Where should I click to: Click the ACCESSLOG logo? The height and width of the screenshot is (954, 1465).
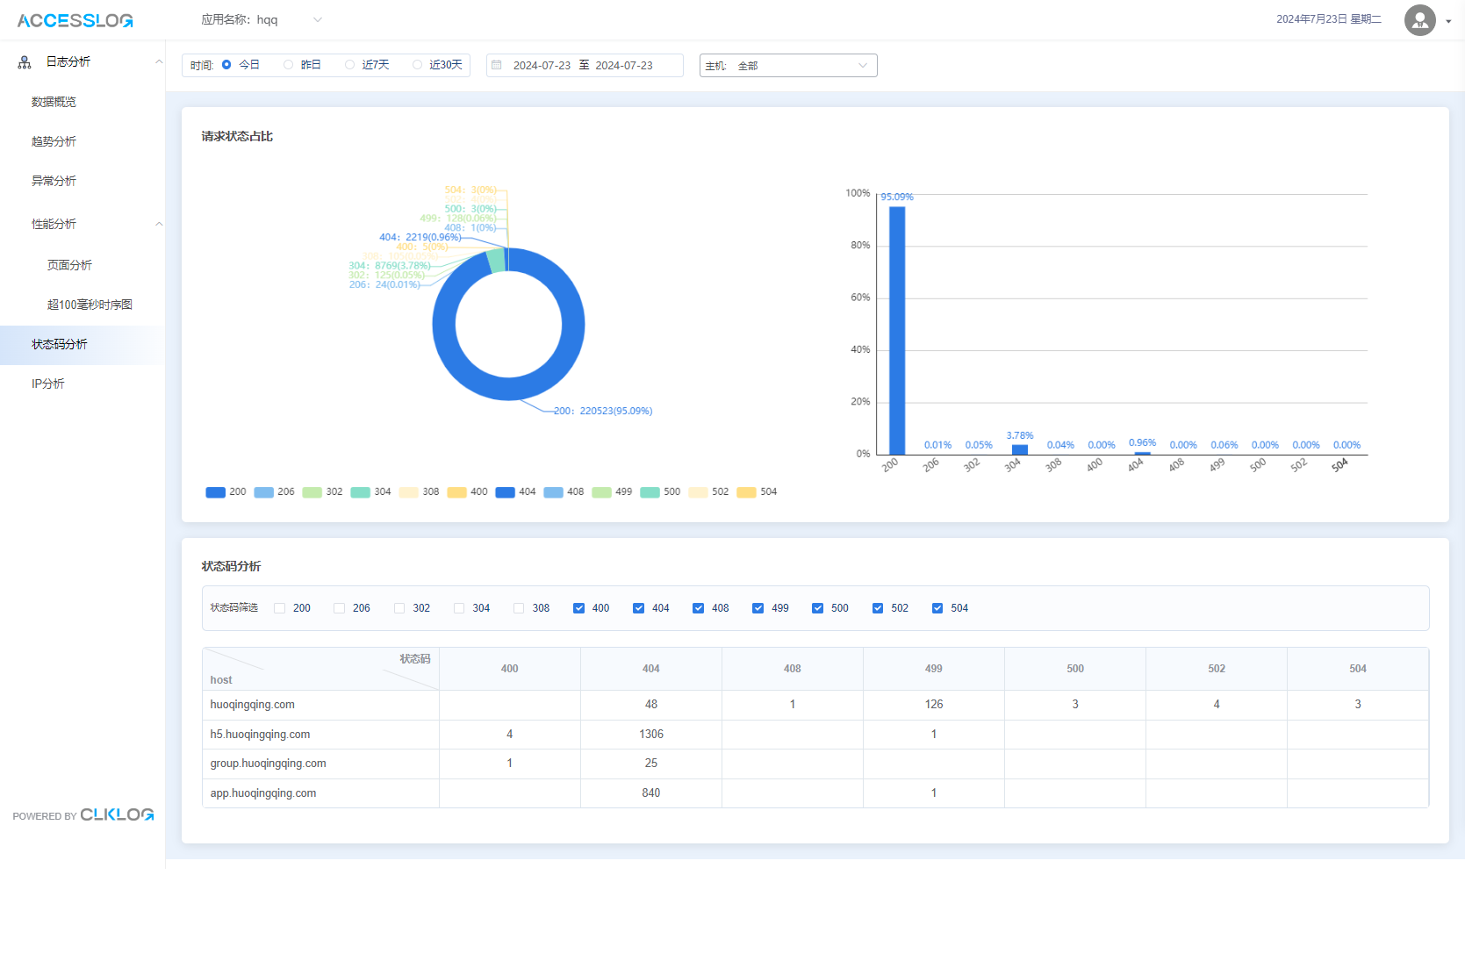click(75, 20)
